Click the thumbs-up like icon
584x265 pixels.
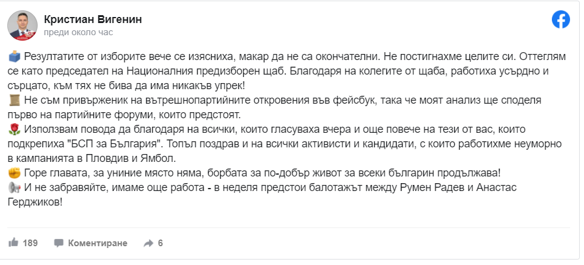(13, 243)
